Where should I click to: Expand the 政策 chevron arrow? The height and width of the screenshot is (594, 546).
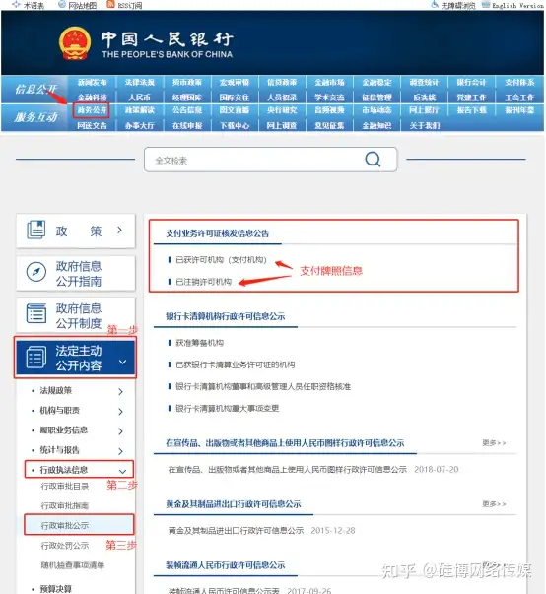click(x=119, y=230)
